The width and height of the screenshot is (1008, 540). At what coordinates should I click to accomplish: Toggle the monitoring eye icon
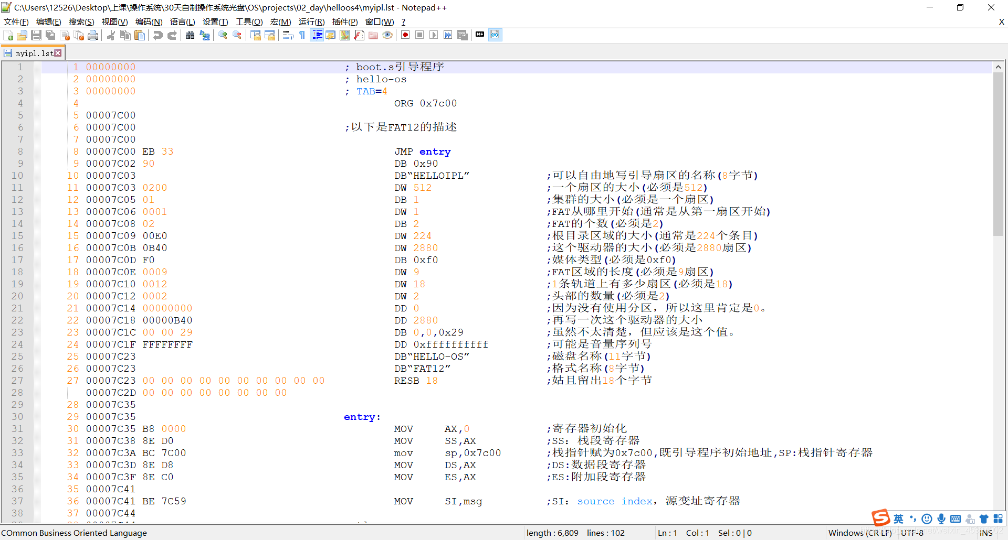(x=387, y=35)
